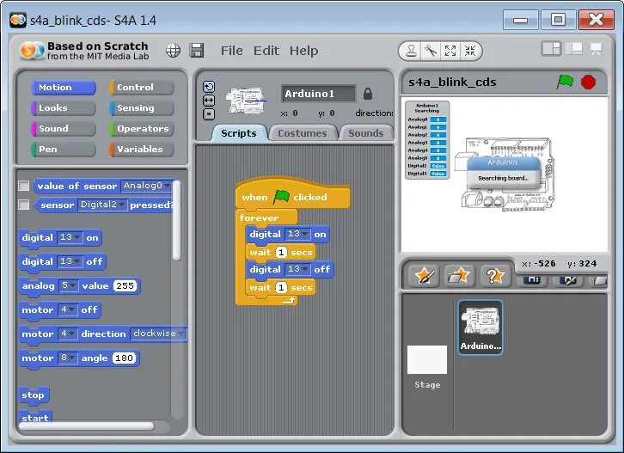
Task: Select the Sensing block category
Action: coord(142,107)
